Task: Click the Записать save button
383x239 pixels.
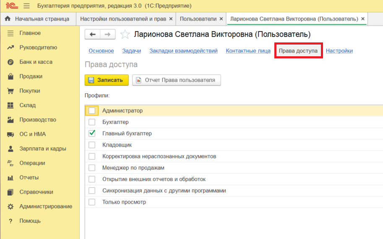Action: 107,80
